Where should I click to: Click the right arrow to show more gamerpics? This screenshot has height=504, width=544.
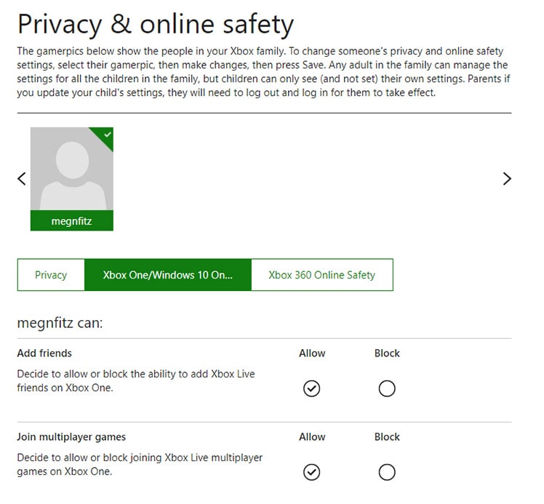pos(507,178)
